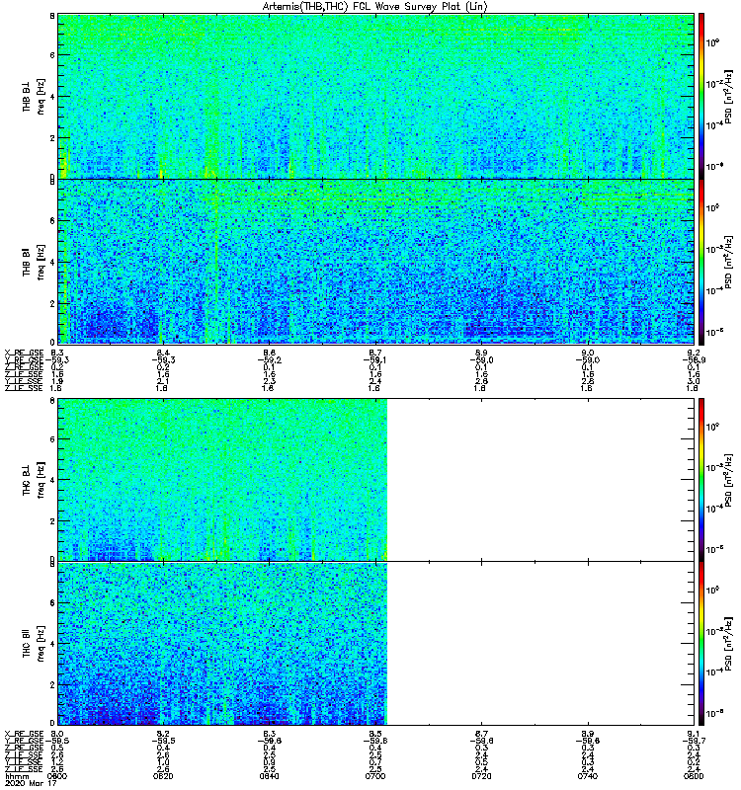Click the color bar beside the THB B-perp panel
The height and width of the screenshot is (790, 741).
(701, 96)
